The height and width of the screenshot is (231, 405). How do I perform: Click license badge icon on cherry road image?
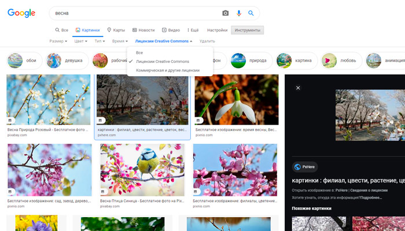click(100, 120)
